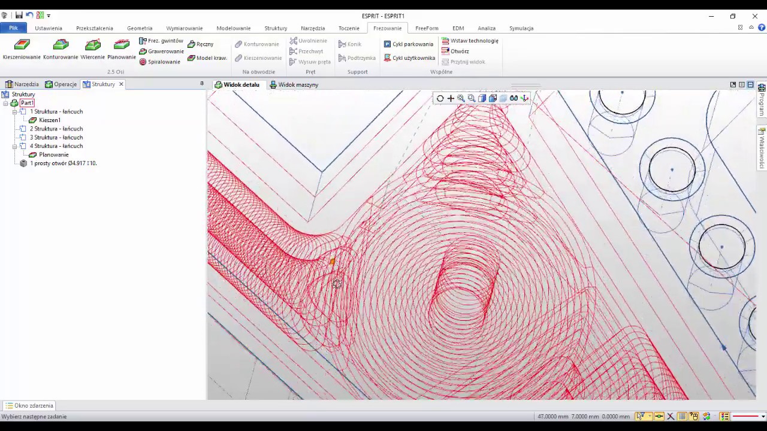Open the Plik file menu
Image resolution: width=767 pixels, height=431 pixels.
(x=13, y=28)
